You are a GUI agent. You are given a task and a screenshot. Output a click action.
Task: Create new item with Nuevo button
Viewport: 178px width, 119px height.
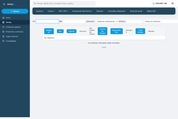(x=15, y=11)
